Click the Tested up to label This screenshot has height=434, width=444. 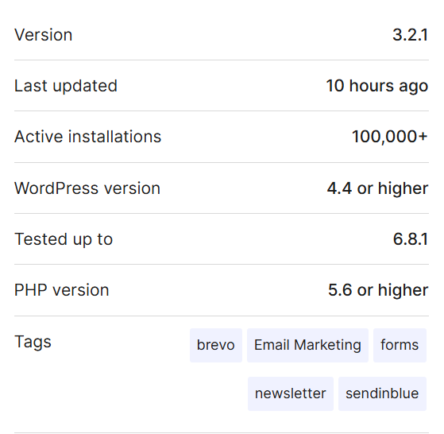64,239
